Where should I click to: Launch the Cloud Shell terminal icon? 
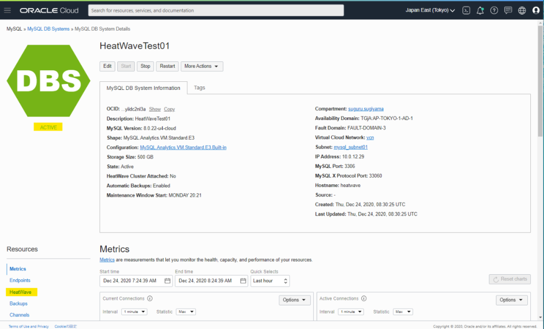pyautogui.click(x=466, y=11)
